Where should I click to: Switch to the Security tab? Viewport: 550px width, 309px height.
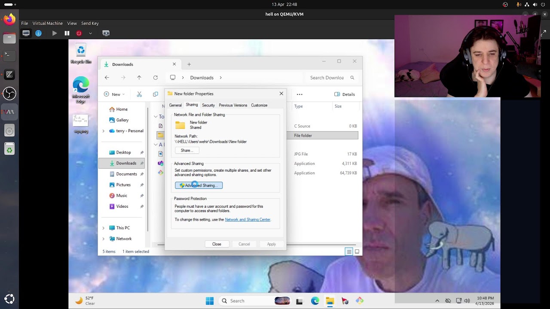pos(208,105)
